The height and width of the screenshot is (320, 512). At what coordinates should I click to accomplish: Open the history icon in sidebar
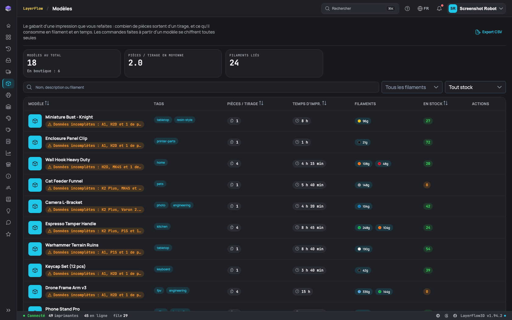point(8,49)
